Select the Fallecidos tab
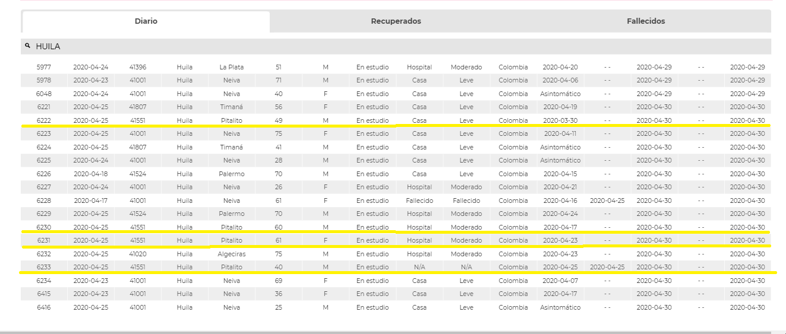Image resolution: width=786 pixels, height=334 pixels. point(646,21)
